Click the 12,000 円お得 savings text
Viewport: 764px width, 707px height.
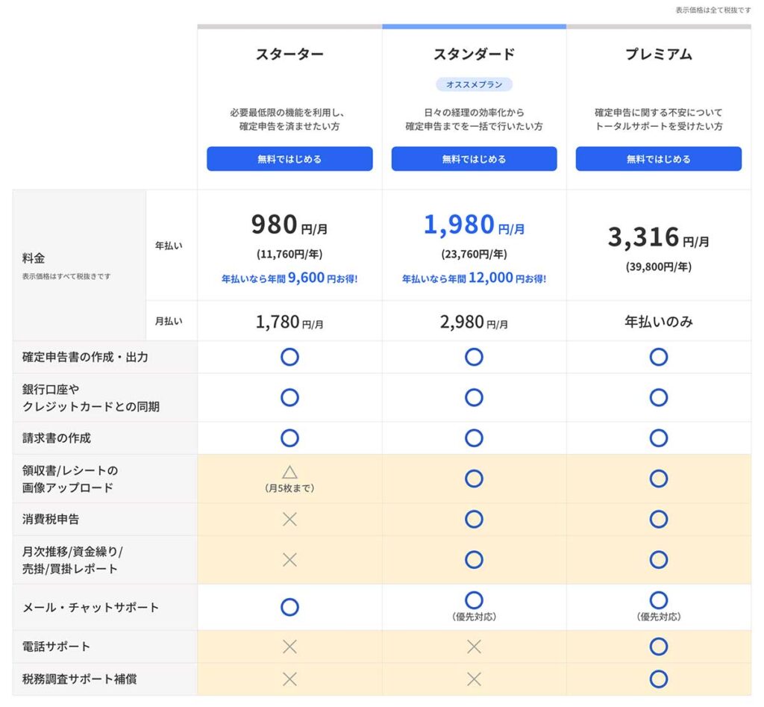pos(474,278)
